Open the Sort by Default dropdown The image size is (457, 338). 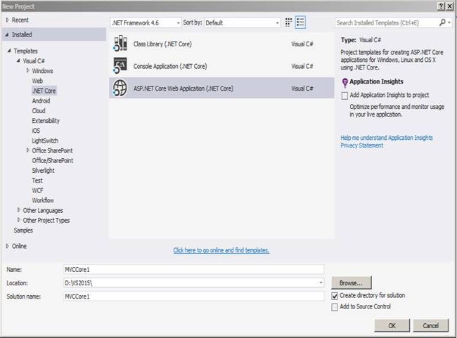(x=242, y=22)
